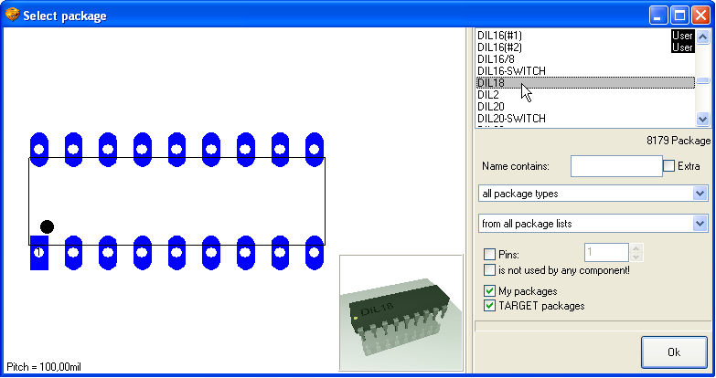Pick the DIL2 package entry
The height and width of the screenshot is (378, 716).
tap(488, 95)
